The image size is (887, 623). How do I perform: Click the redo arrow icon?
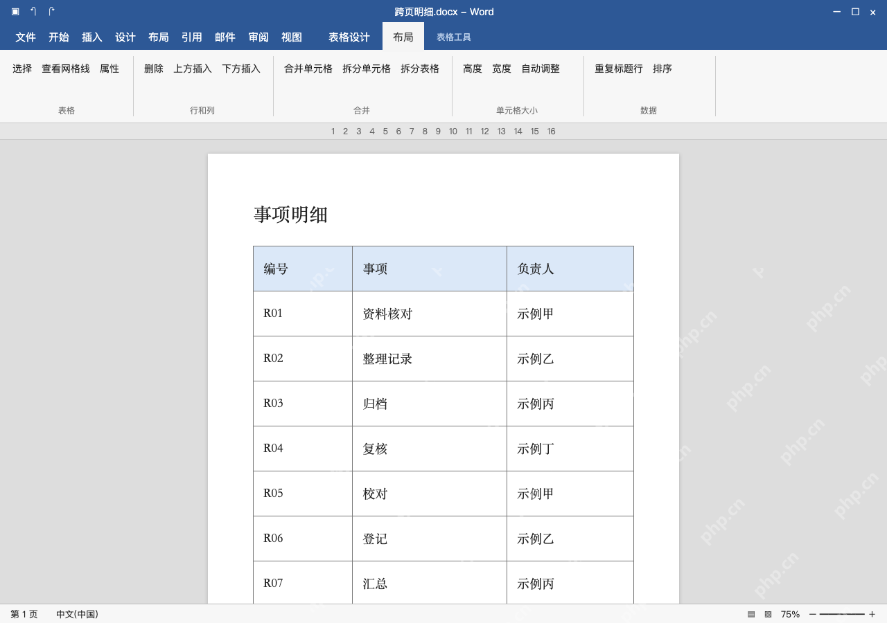pos(51,12)
